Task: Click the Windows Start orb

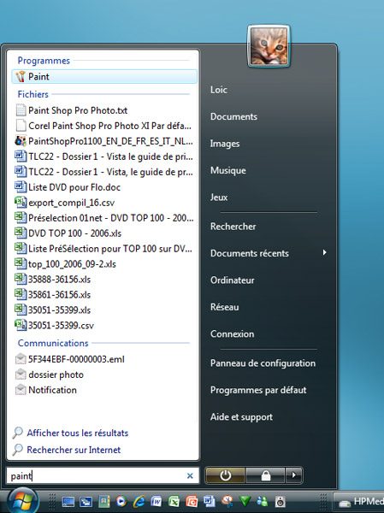Action: pos(22,500)
